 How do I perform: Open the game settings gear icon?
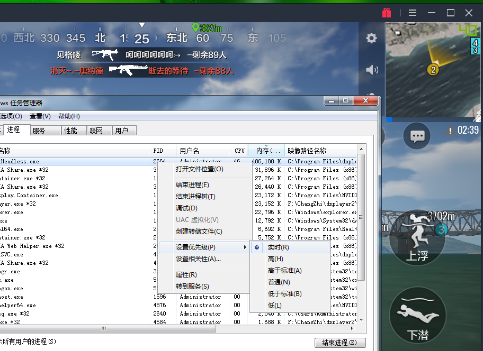click(x=371, y=38)
